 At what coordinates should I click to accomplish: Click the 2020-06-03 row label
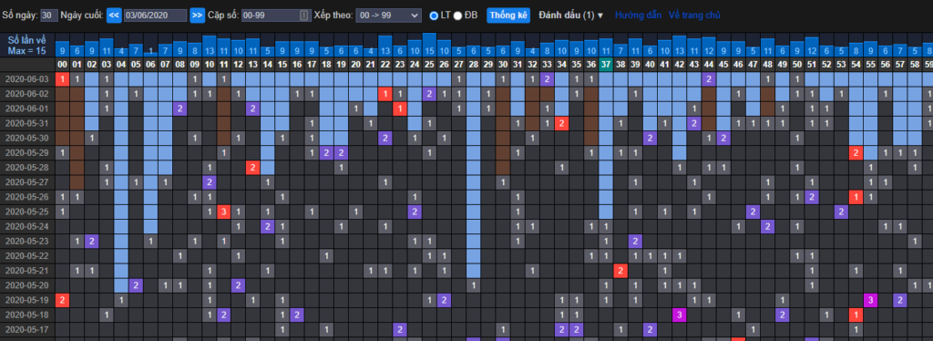point(27,79)
